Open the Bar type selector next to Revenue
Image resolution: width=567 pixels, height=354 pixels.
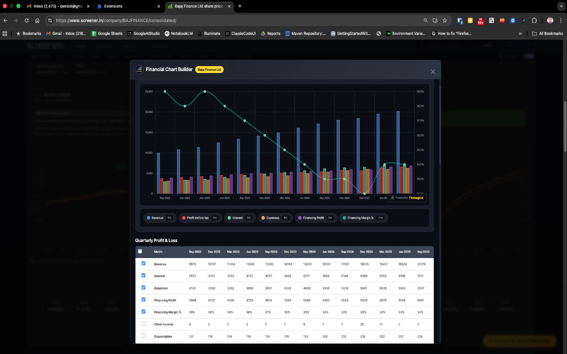click(x=170, y=217)
